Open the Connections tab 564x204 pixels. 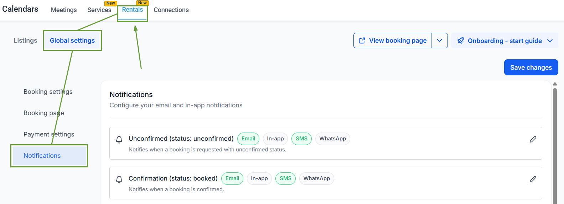[171, 10]
